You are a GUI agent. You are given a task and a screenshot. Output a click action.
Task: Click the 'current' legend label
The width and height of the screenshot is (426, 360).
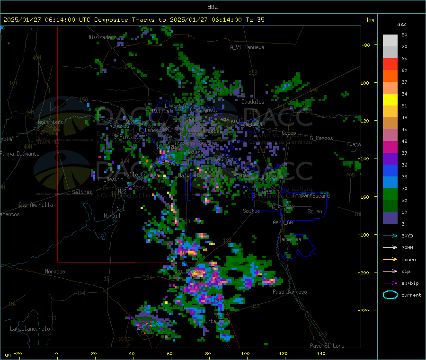(411, 295)
